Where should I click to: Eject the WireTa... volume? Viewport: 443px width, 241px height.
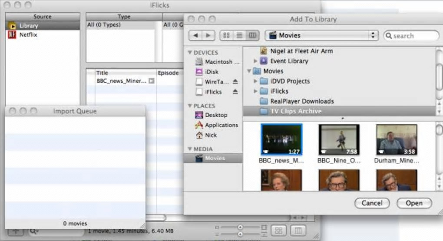(x=235, y=82)
